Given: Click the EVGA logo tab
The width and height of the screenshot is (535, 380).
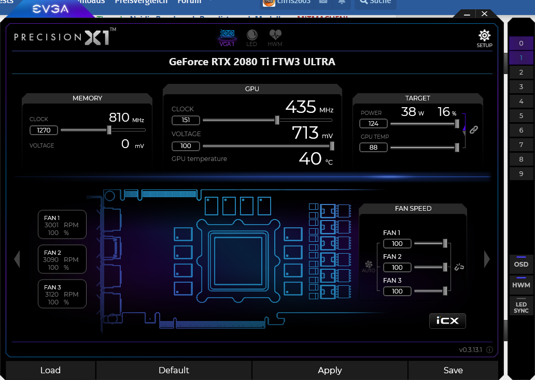Looking at the screenshot, I should coord(50,9).
